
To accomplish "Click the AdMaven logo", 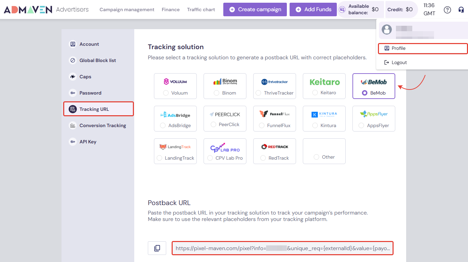I will pyautogui.click(x=28, y=9).
